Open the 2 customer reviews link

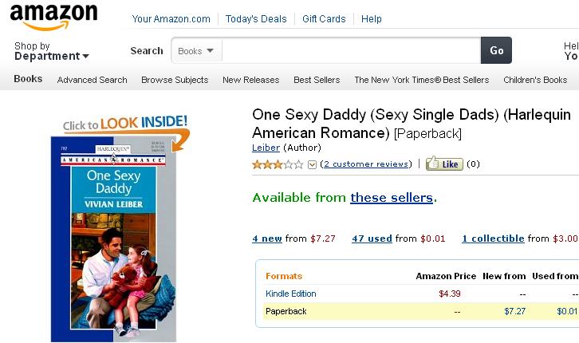click(x=366, y=164)
